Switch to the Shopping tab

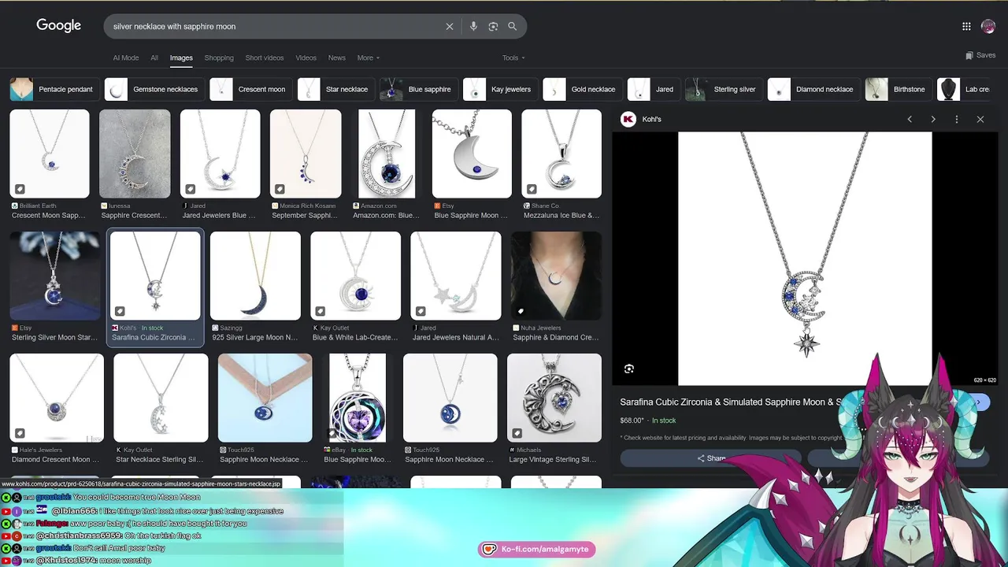pos(219,57)
